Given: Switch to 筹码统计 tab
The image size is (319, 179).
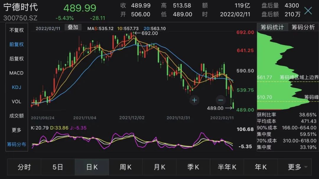Looking at the screenshot, I should tap(272, 27).
